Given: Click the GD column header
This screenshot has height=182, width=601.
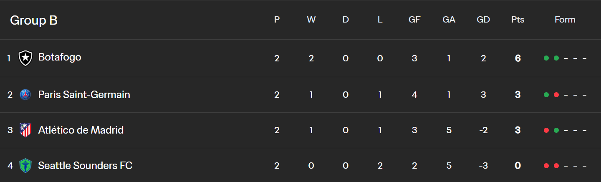Looking at the screenshot, I should pos(483,20).
